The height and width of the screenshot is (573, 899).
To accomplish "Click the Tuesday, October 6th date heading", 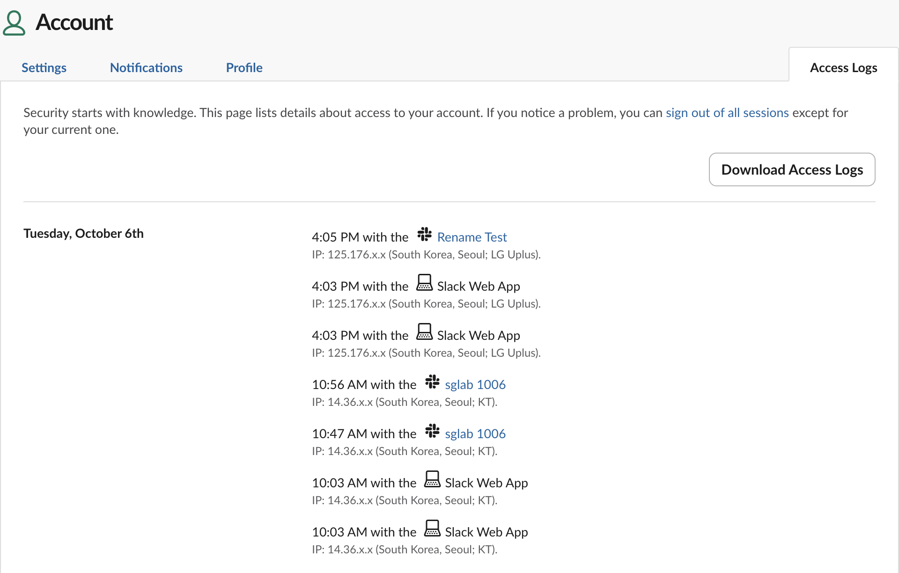I will tap(83, 234).
